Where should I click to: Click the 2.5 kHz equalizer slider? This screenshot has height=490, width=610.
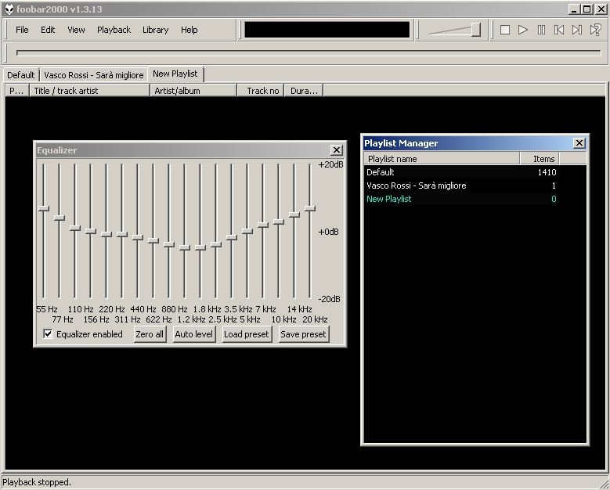coord(216,244)
